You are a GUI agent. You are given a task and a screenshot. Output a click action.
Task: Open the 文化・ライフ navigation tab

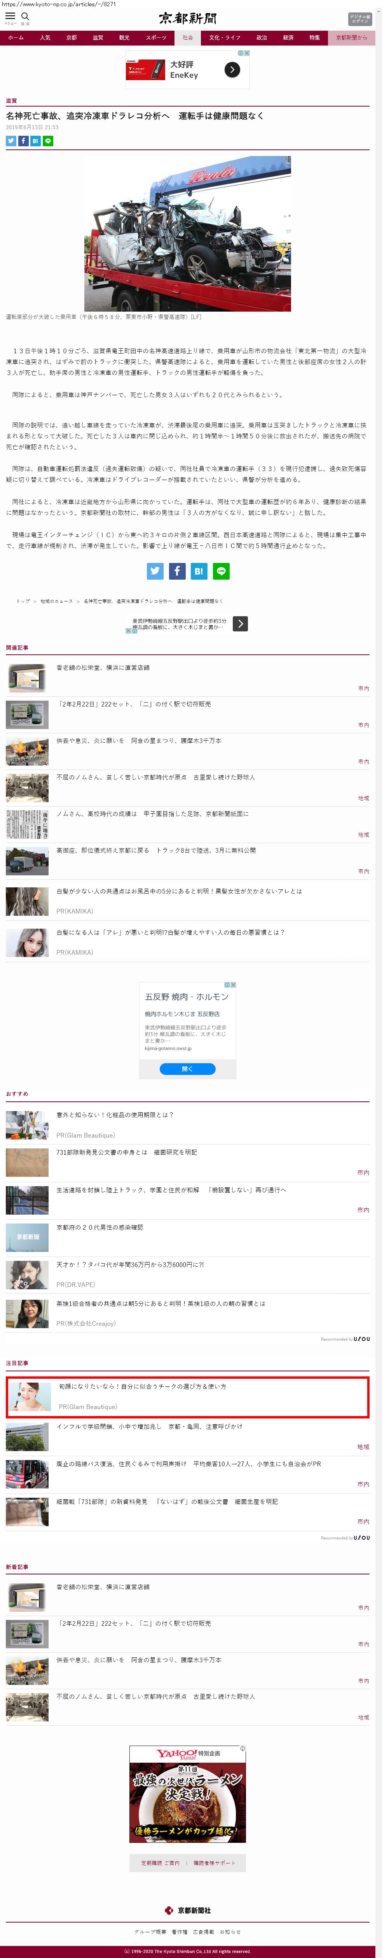[x=224, y=37]
